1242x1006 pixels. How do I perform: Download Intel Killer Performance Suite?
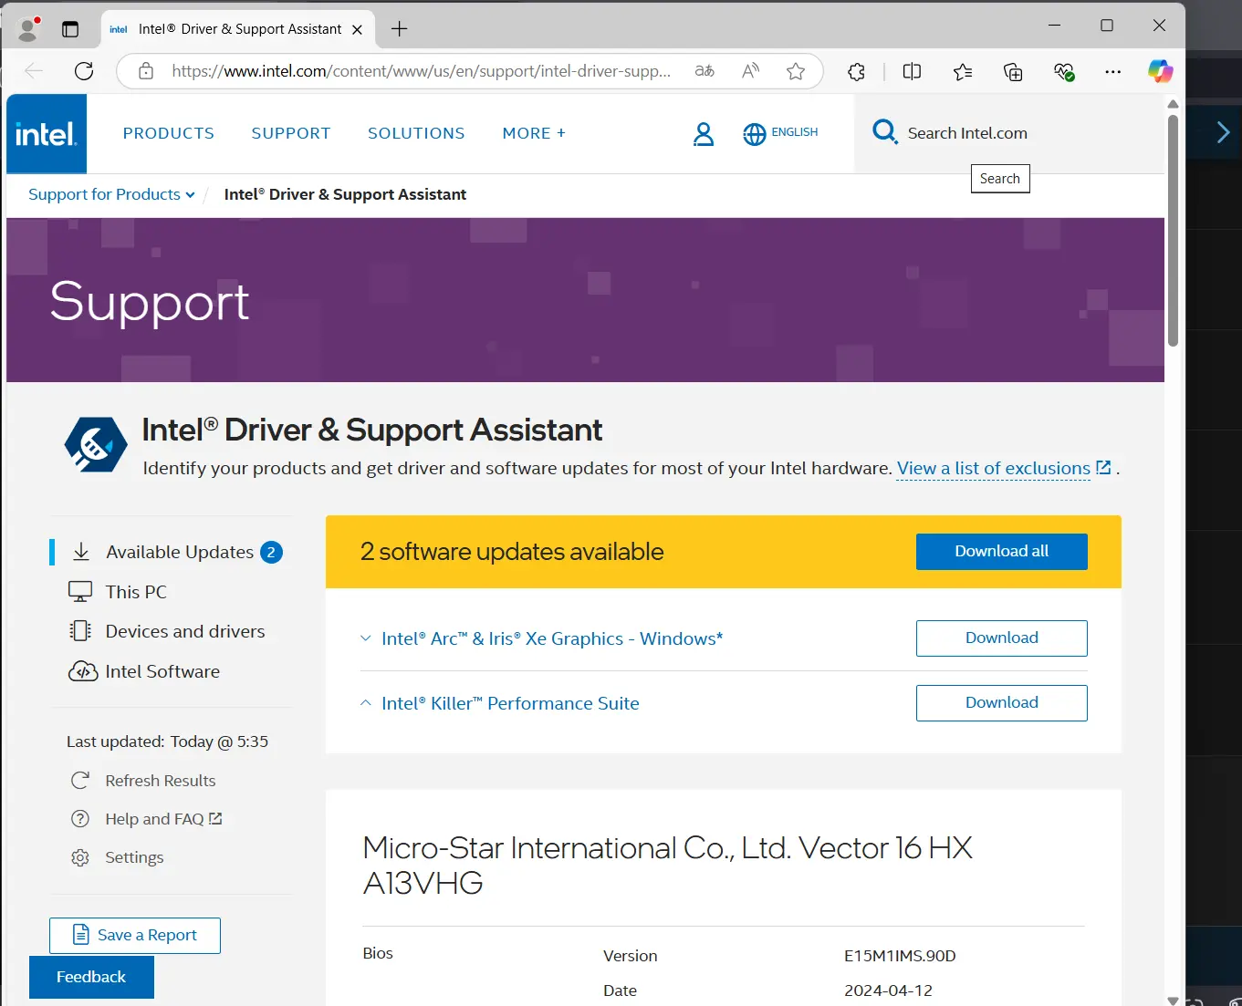coord(1001,703)
